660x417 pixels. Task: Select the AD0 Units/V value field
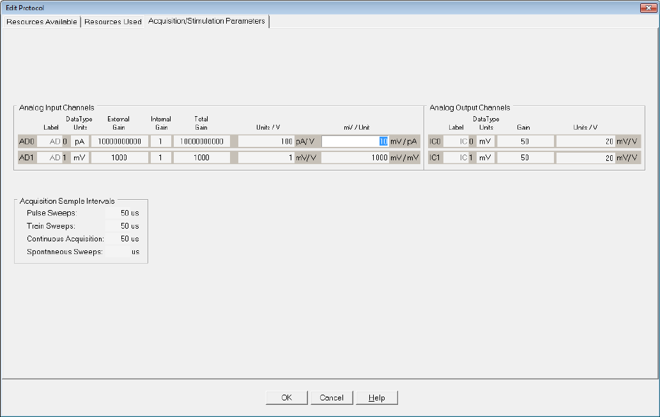[266, 142]
